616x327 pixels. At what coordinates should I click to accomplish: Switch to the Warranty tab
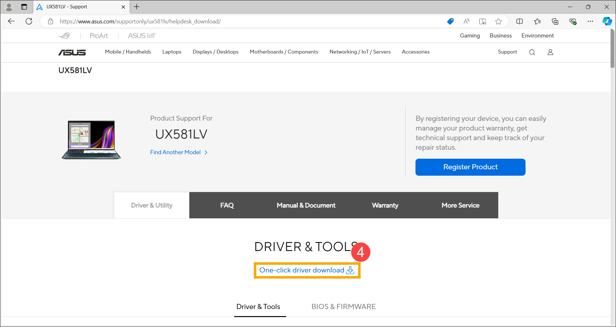pos(385,205)
